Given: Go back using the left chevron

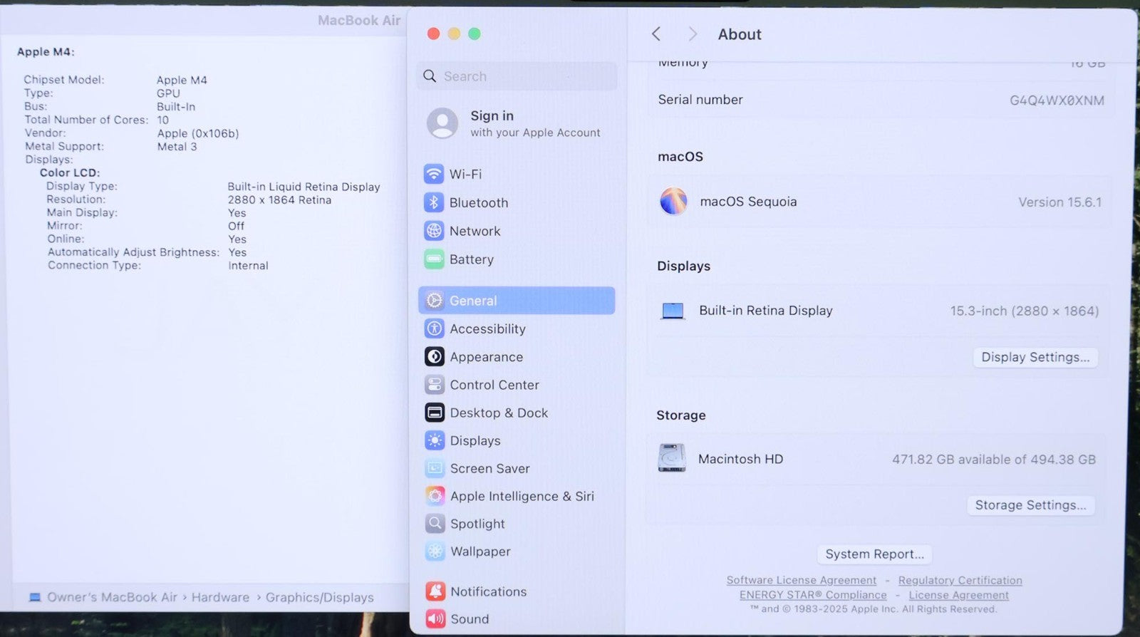Looking at the screenshot, I should tap(656, 34).
